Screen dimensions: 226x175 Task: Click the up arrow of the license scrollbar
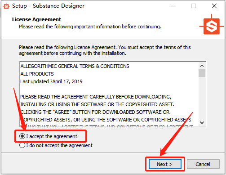click(202, 66)
